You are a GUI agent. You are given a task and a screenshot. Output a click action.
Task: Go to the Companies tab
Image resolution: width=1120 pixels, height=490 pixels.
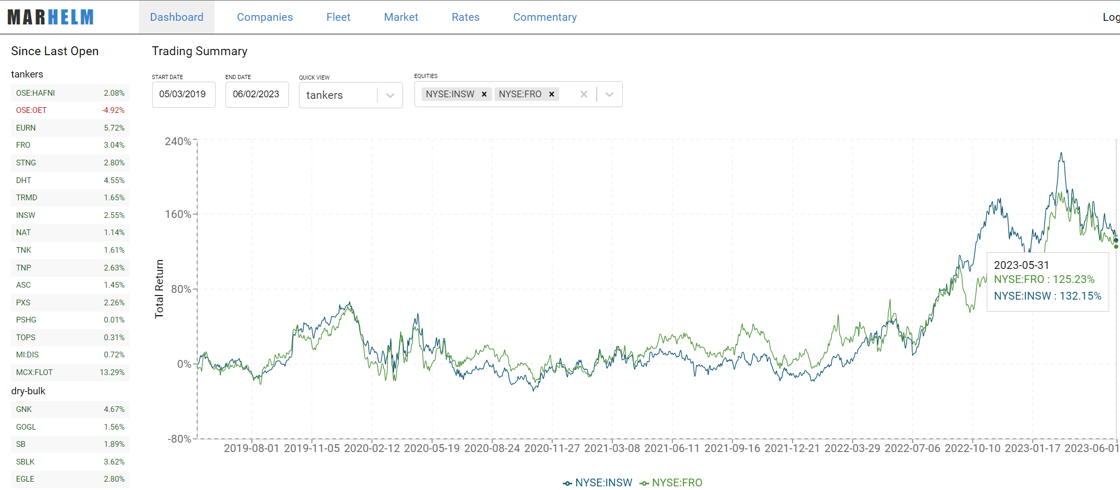click(265, 17)
